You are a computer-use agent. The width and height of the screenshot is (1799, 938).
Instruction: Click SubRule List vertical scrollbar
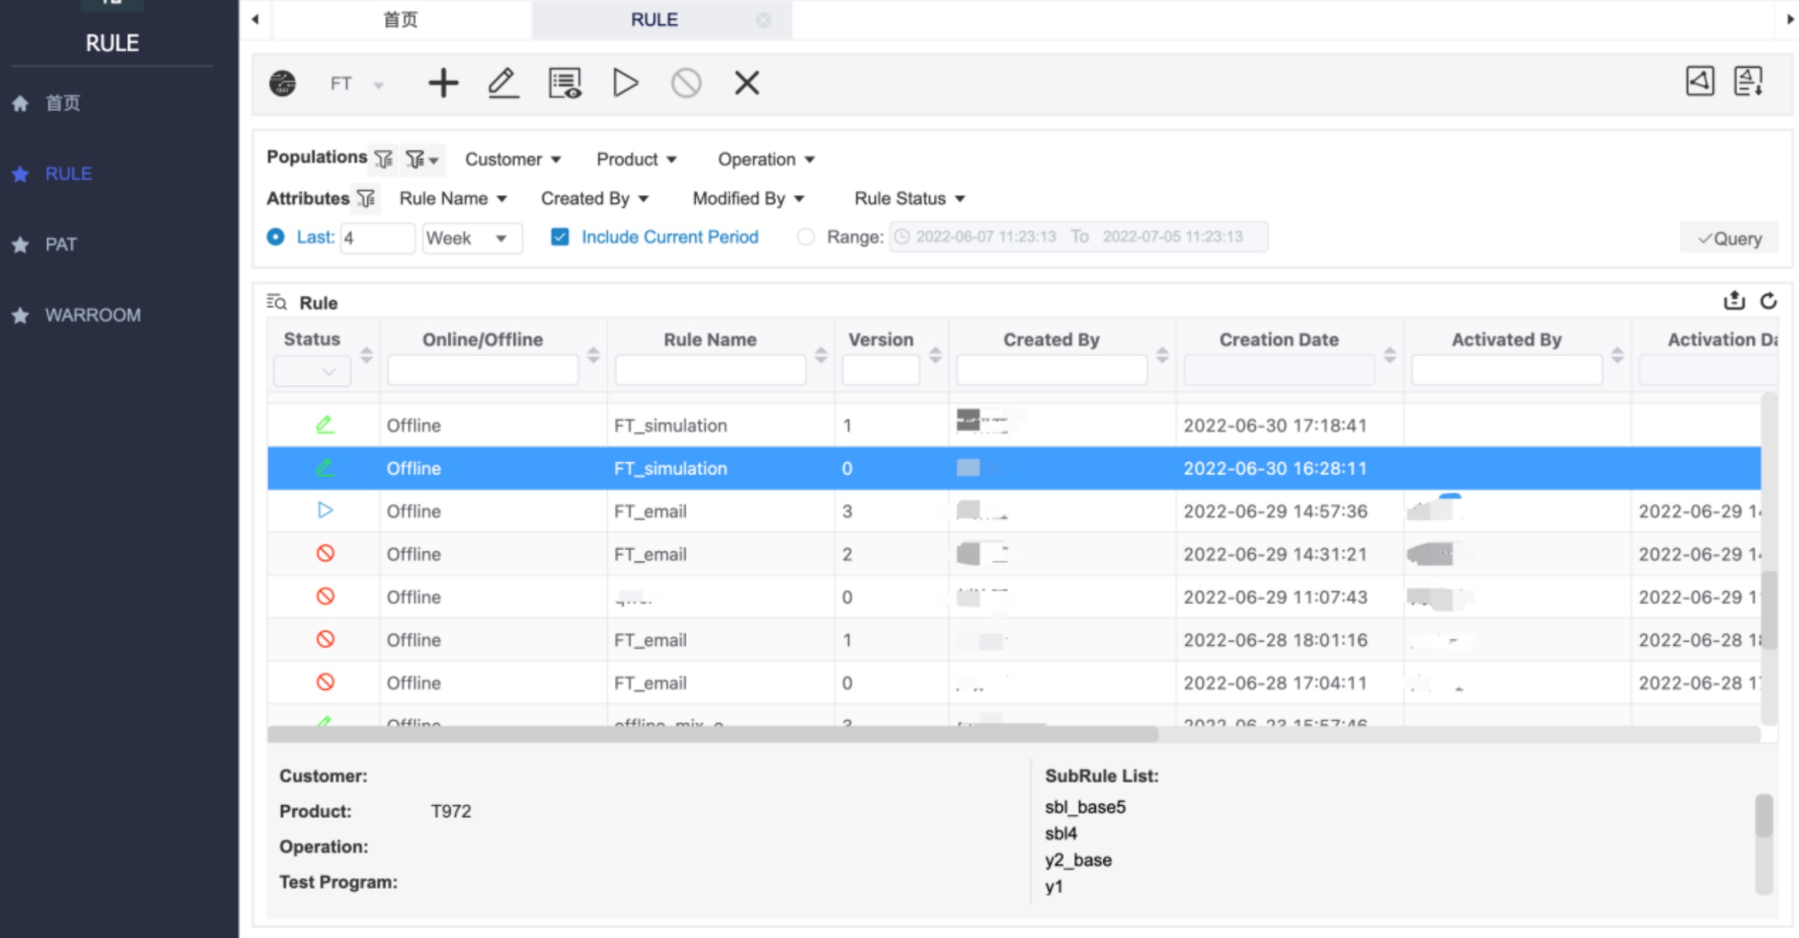1764,816
